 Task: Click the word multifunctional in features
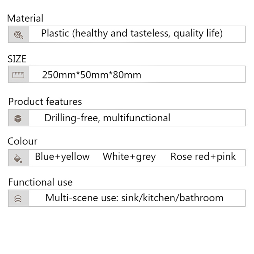tap(137, 118)
